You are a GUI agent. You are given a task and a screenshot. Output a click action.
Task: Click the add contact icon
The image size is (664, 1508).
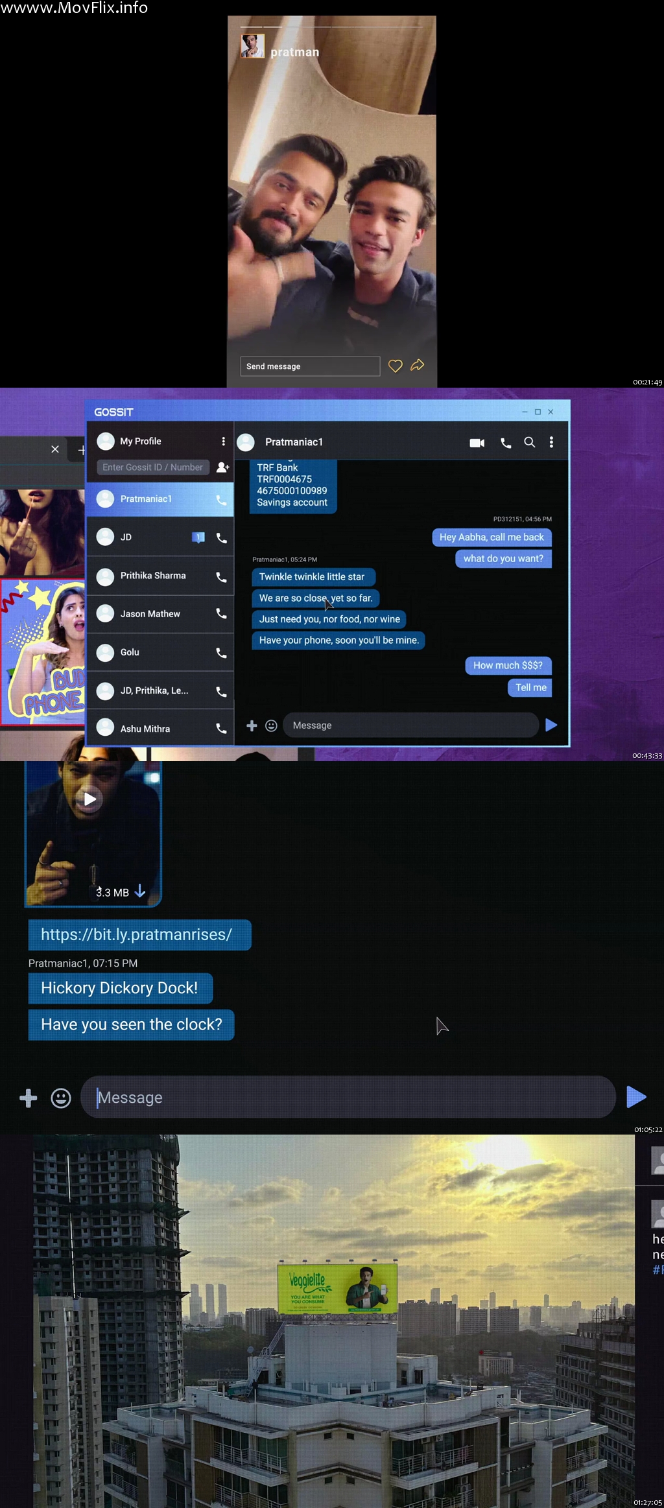click(x=222, y=467)
